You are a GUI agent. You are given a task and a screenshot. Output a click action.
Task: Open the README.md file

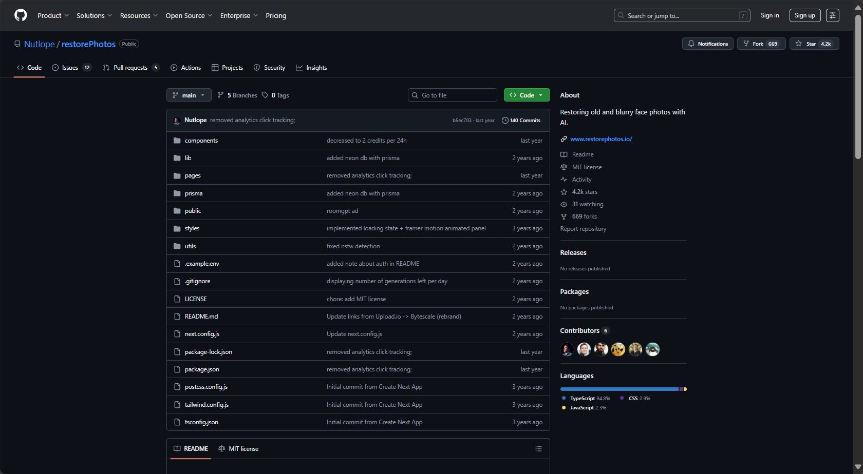(x=201, y=317)
